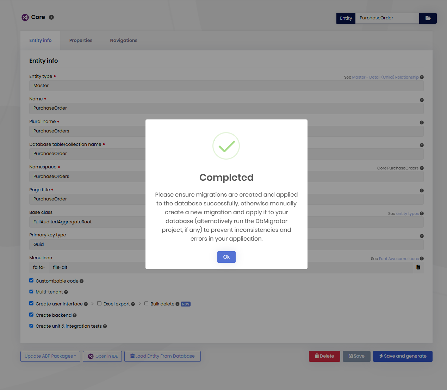The width and height of the screenshot is (447, 390).
Task: Click the info icon next to Core
Action: tap(51, 17)
